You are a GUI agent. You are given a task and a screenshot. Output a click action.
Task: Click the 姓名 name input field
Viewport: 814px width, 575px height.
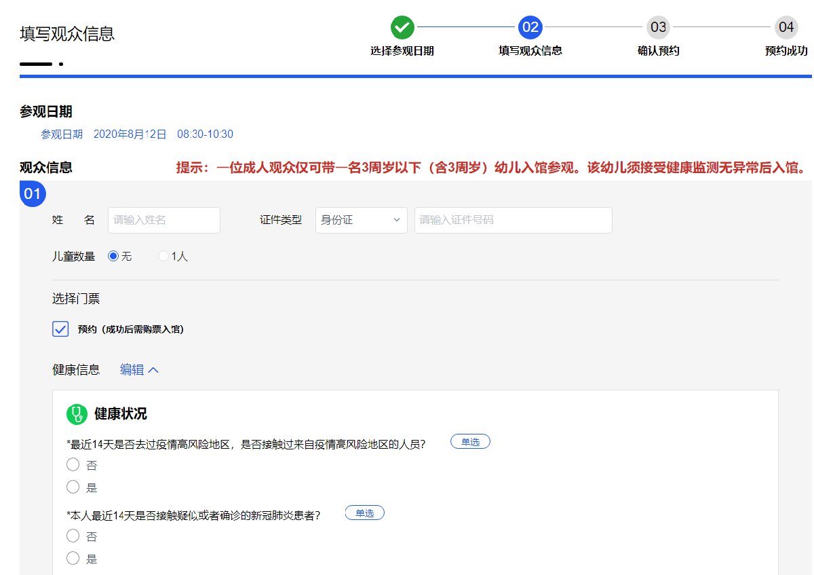tap(164, 221)
